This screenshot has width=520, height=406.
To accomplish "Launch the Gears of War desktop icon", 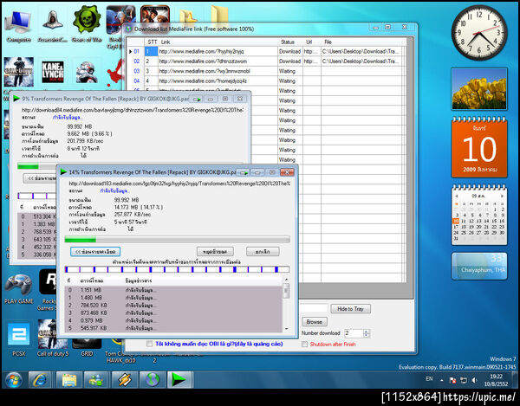I will pos(87,25).
